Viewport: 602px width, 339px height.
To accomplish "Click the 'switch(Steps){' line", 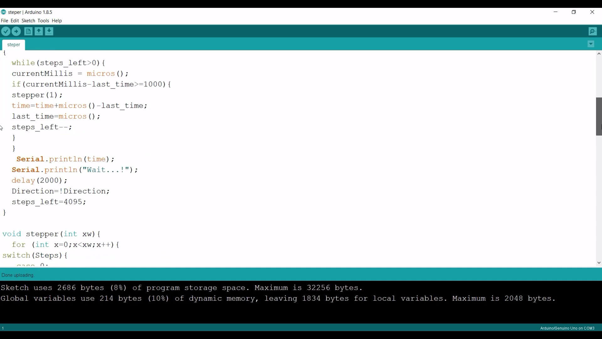I will [35, 256].
